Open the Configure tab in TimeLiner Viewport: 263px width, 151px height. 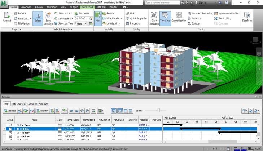[32, 104]
